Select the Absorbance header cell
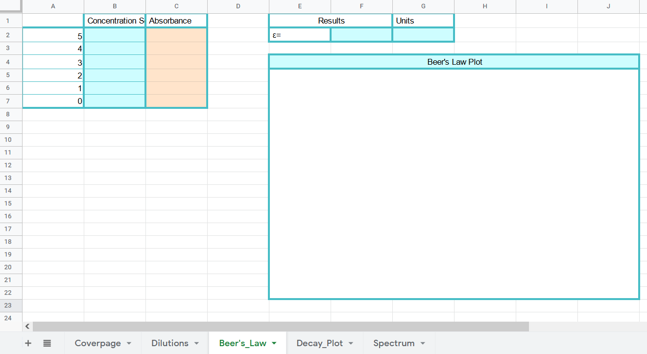Image resolution: width=647 pixels, height=354 pixels. pyautogui.click(x=176, y=21)
